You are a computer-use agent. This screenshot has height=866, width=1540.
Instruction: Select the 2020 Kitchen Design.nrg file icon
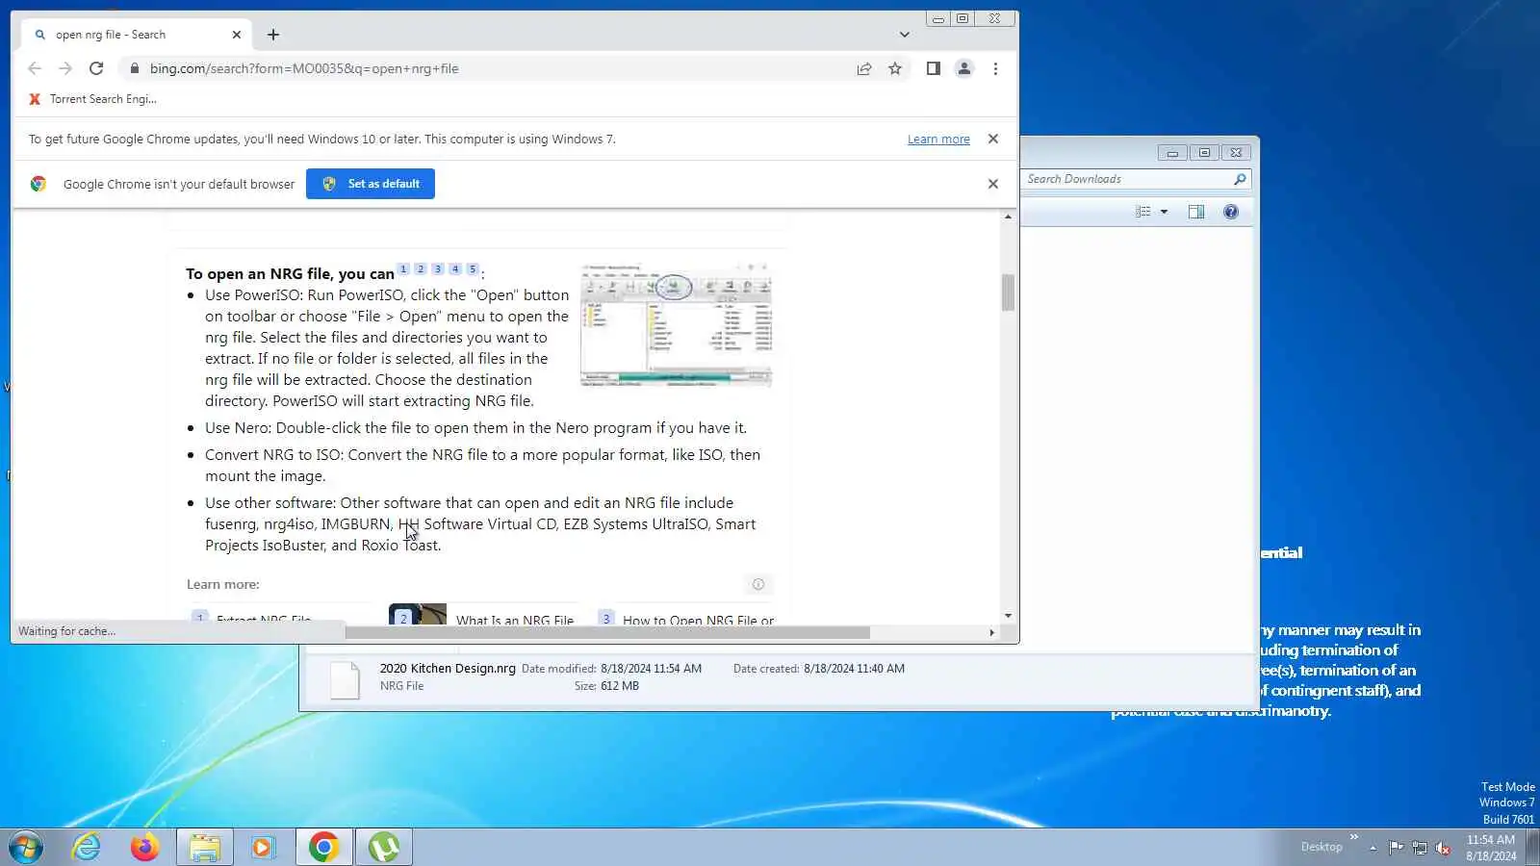345,678
